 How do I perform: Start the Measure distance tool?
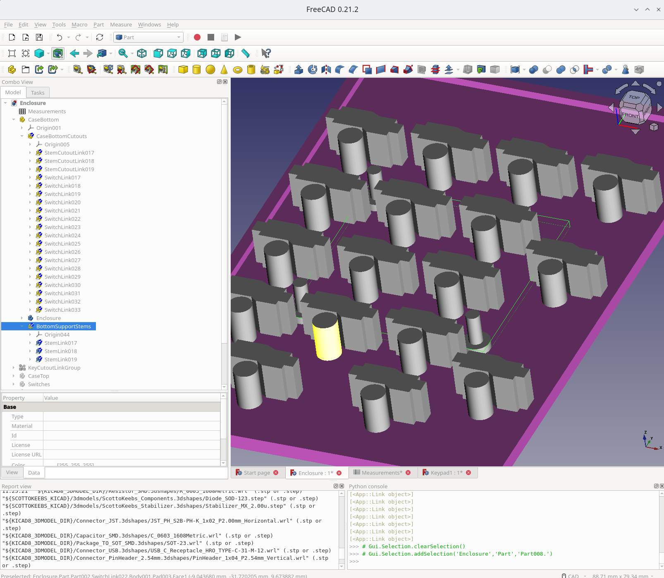245,53
